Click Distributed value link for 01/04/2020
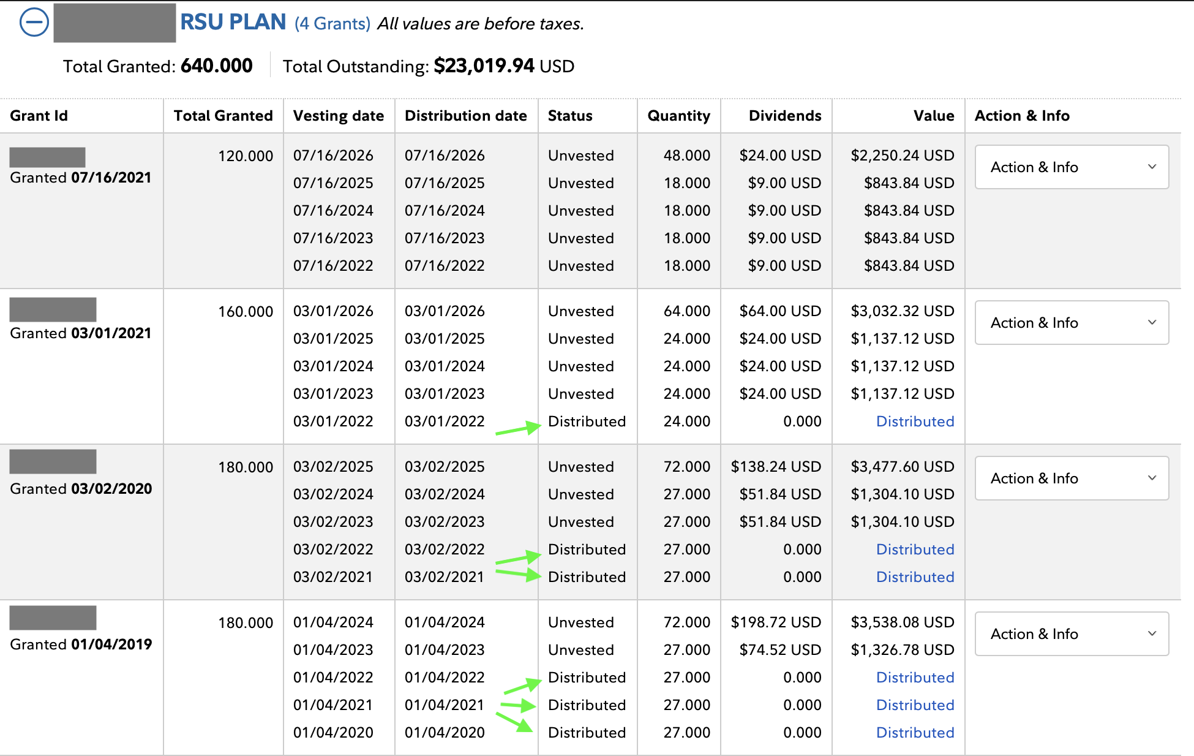Viewport: 1194px width, 756px height. (x=915, y=733)
